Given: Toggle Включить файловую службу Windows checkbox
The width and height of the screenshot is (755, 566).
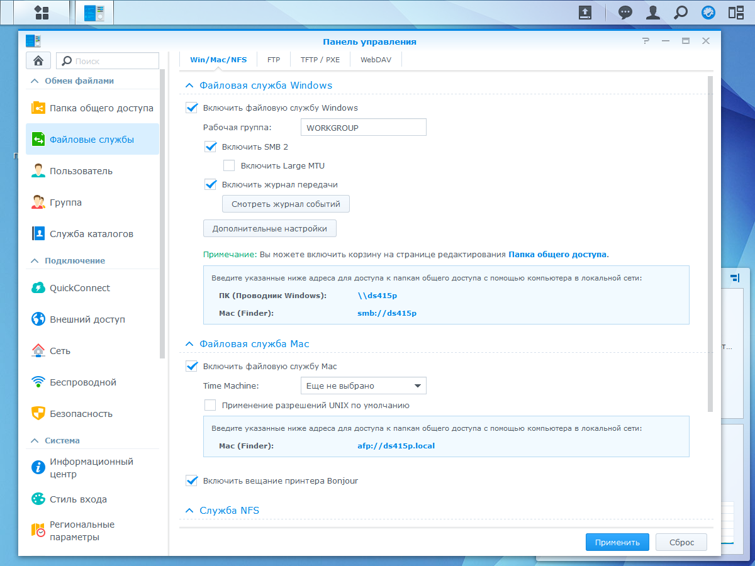Looking at the screenshot, I should coord(191,108).
